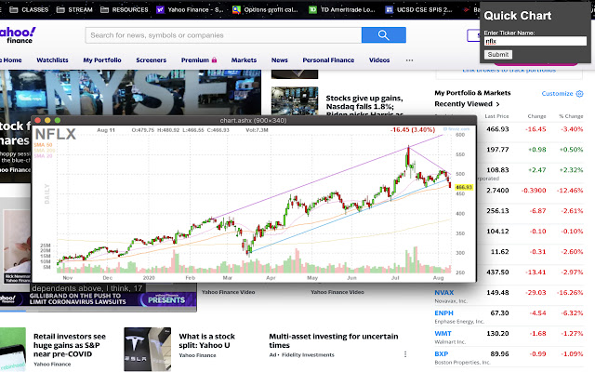Viewport: 595px width, 372px height.
Task: Open the Videos navigation item
Action: coord(379,60)
